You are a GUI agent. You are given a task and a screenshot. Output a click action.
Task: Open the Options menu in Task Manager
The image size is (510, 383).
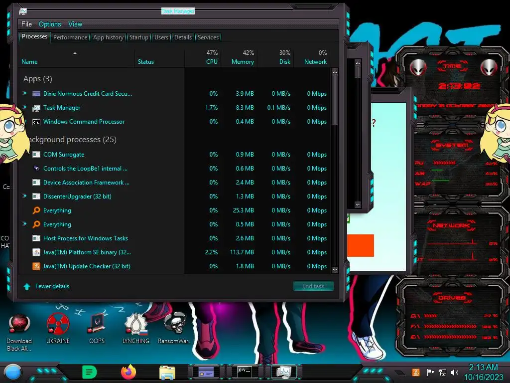[x=50, y=24]
